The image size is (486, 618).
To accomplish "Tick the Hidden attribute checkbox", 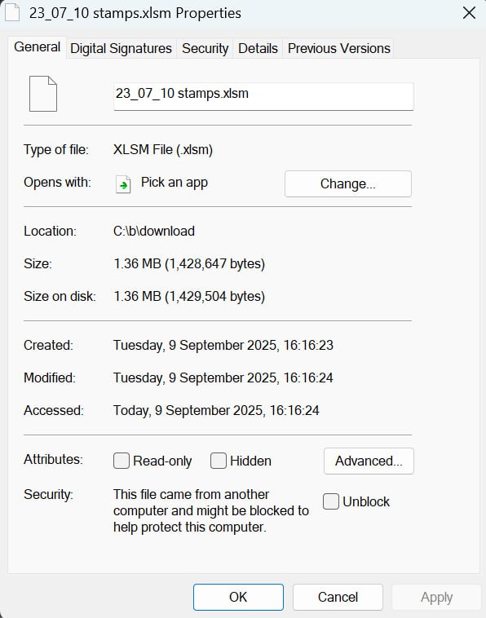I will point(219,461).
